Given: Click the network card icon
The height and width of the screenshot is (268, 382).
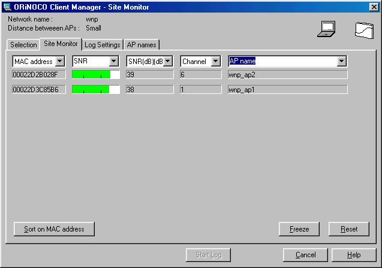Looking at the screenshot, I should point(364,30).
